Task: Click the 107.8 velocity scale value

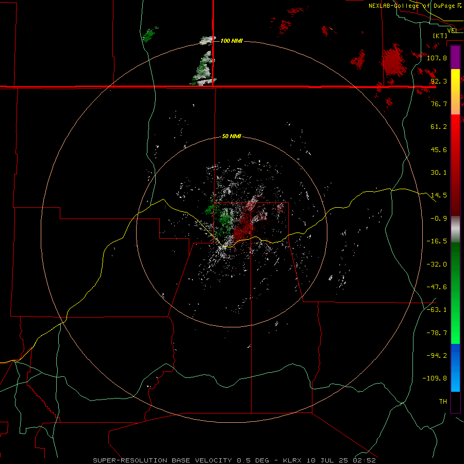Action: point(437,58)
